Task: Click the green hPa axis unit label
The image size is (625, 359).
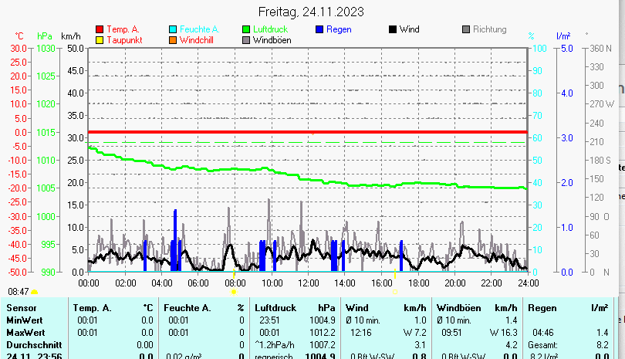Action: tap(45, 36)
